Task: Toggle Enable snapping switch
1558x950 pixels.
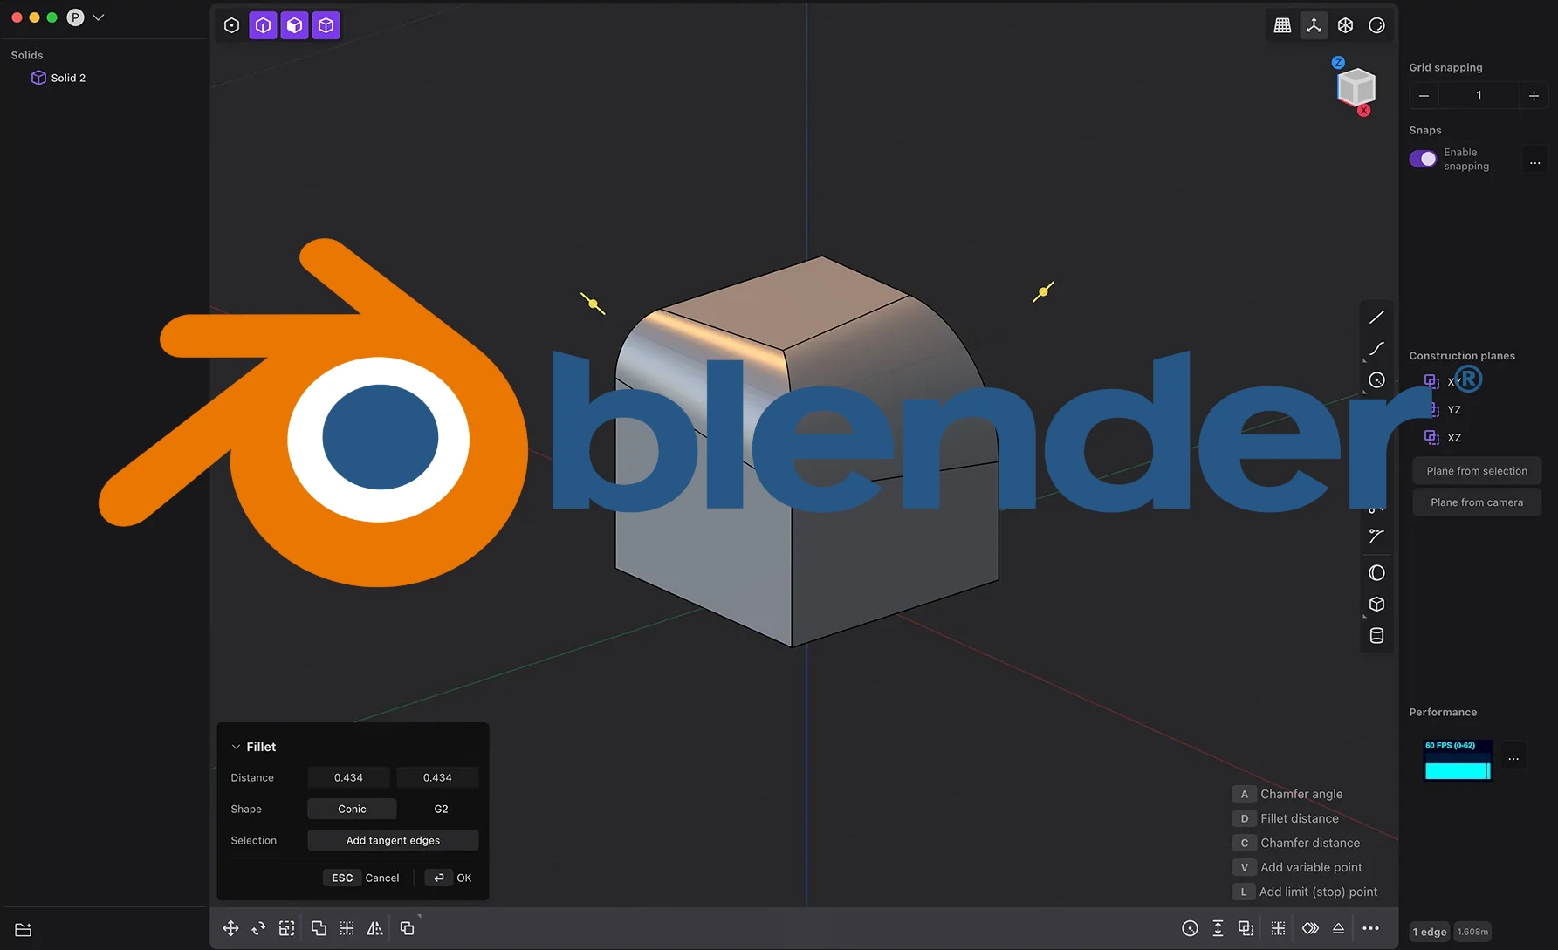Action: 1423,159
